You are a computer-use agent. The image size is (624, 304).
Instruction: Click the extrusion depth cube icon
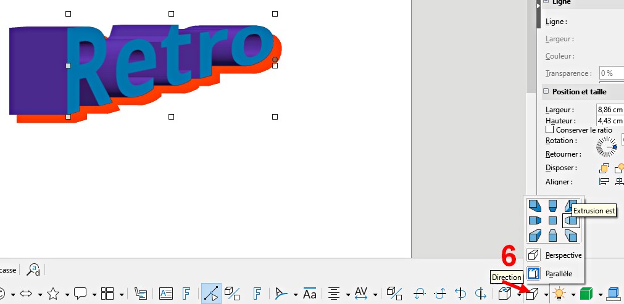click(x=505, y=294)
